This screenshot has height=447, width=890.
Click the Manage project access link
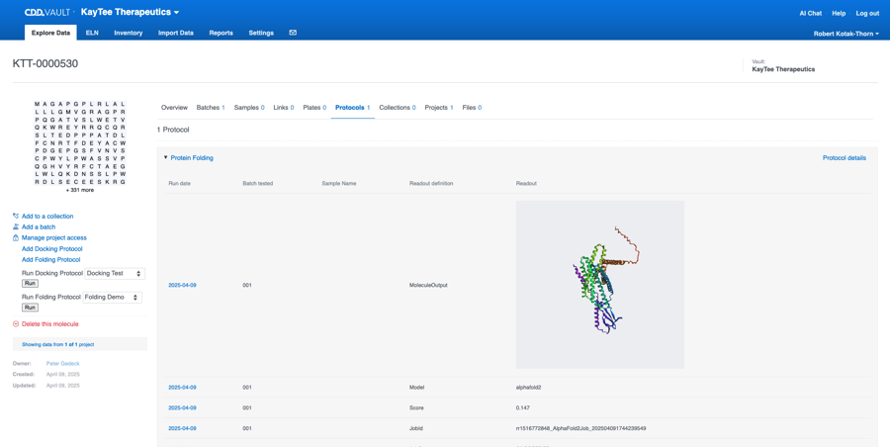tap(54, 238)
